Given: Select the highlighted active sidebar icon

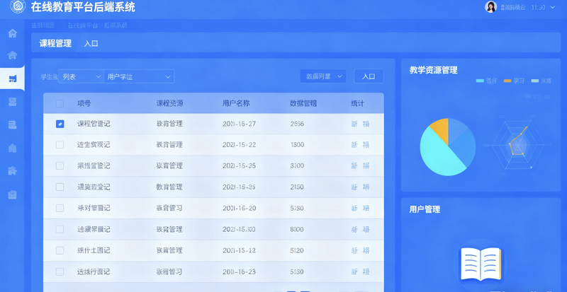Looking at the screenshot, I should point(12,78).
